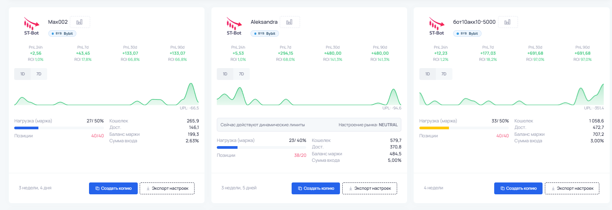Open the chart icon beside Aleksandra
612x210 pixels.
289,22
